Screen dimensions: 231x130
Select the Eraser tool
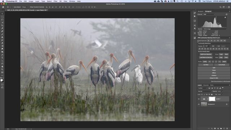2,43
